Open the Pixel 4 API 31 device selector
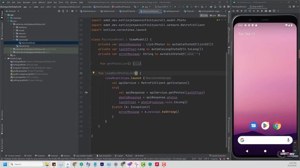The height and width of the screenshot is (168, 300). (x=163, y=7)
